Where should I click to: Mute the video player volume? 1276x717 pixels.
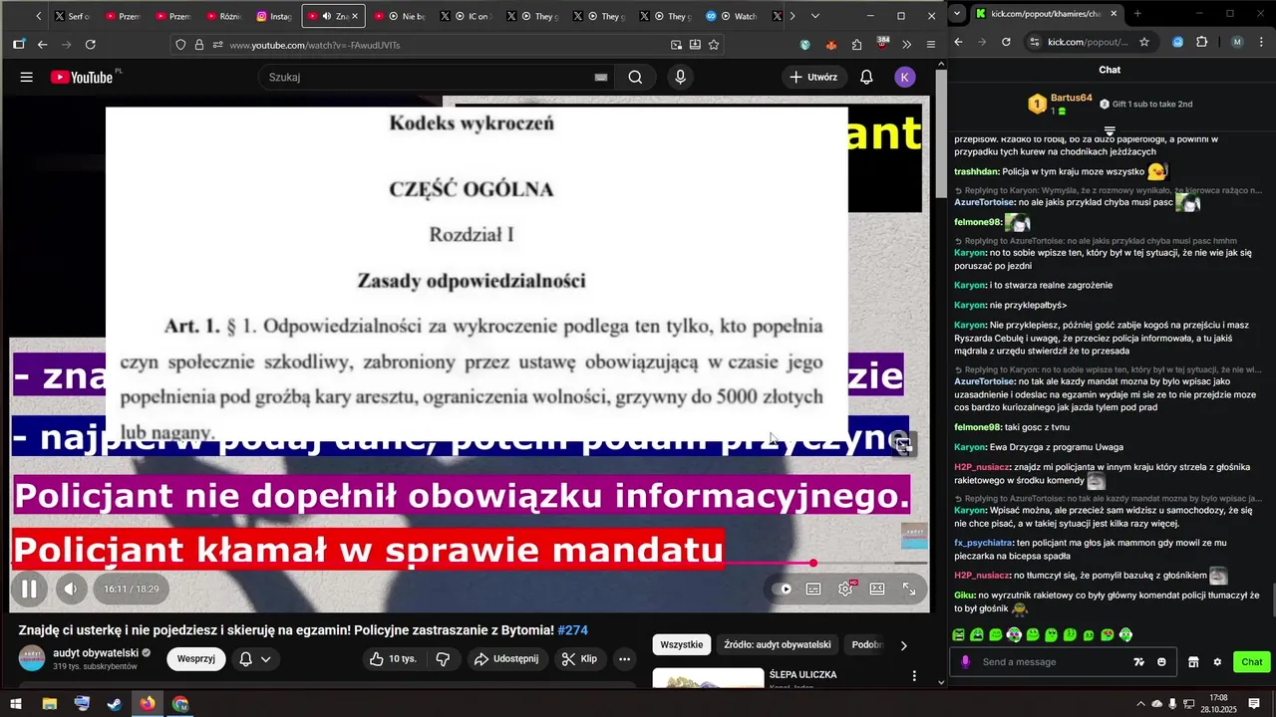click(71, 589)
